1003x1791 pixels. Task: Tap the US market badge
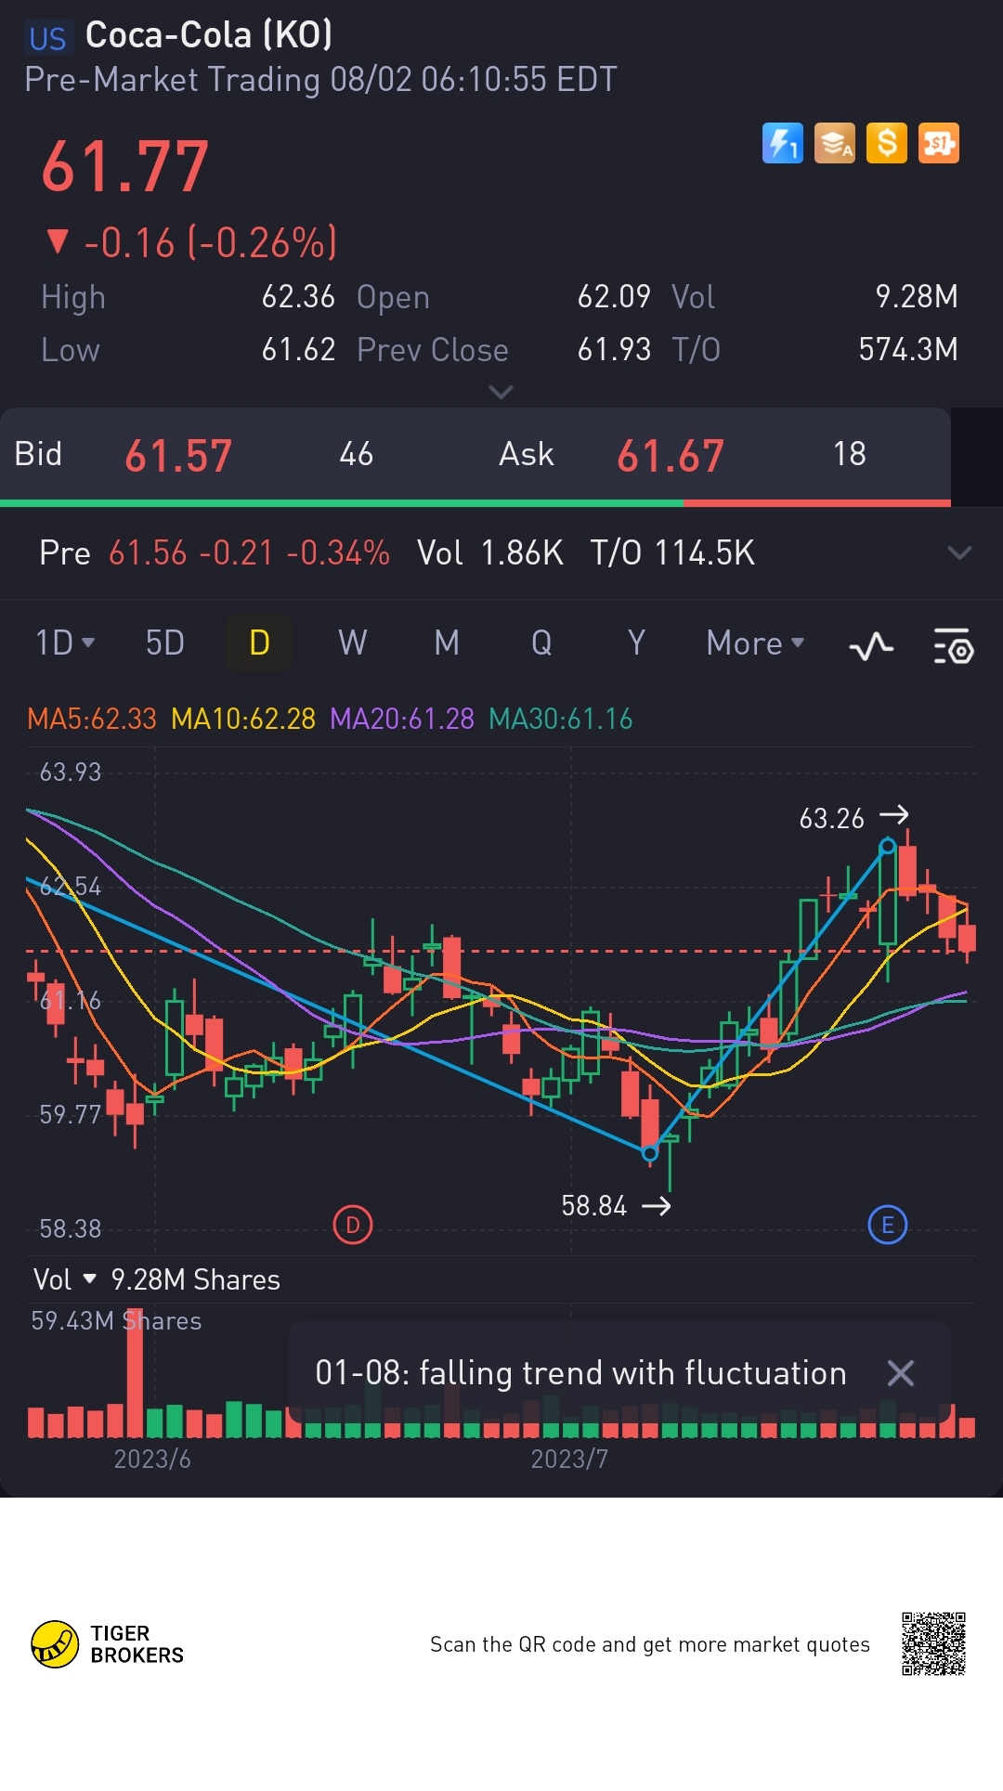pos(47,38)
